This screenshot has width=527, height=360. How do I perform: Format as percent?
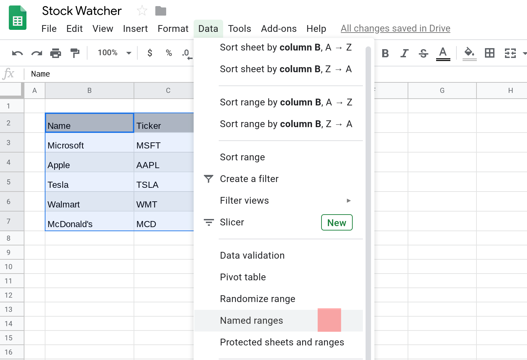click(x=169, y=53)
